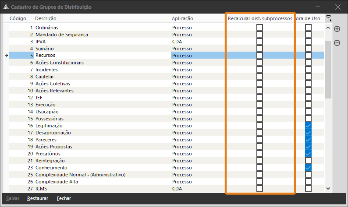Click the application logo in title bar
348x207 pixels.
6,7
